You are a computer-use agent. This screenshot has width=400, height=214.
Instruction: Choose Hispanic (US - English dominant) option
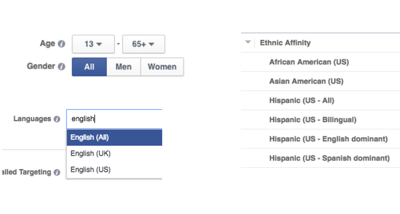328,139
